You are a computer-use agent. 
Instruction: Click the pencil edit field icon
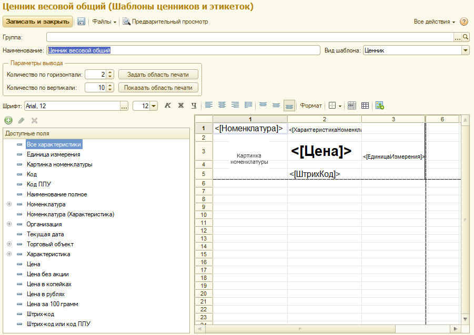coord(21,120)
